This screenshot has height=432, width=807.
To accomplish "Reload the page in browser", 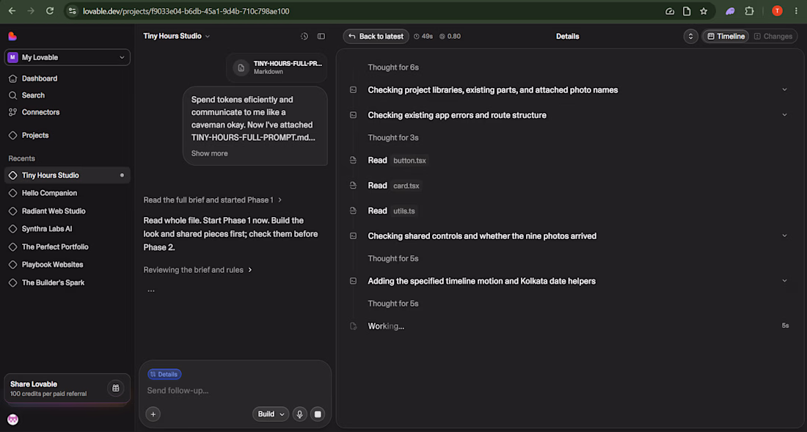I will pos(50,11).
